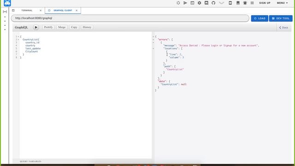The height and width of the screenshot is (166, 295).
Task: Click the "data" key in results
Action: click(x=162, y=81)
